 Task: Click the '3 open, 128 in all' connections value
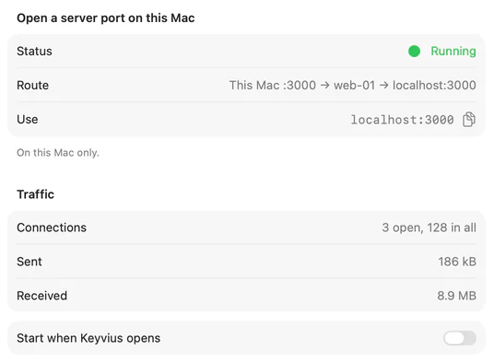click(429, 228)
